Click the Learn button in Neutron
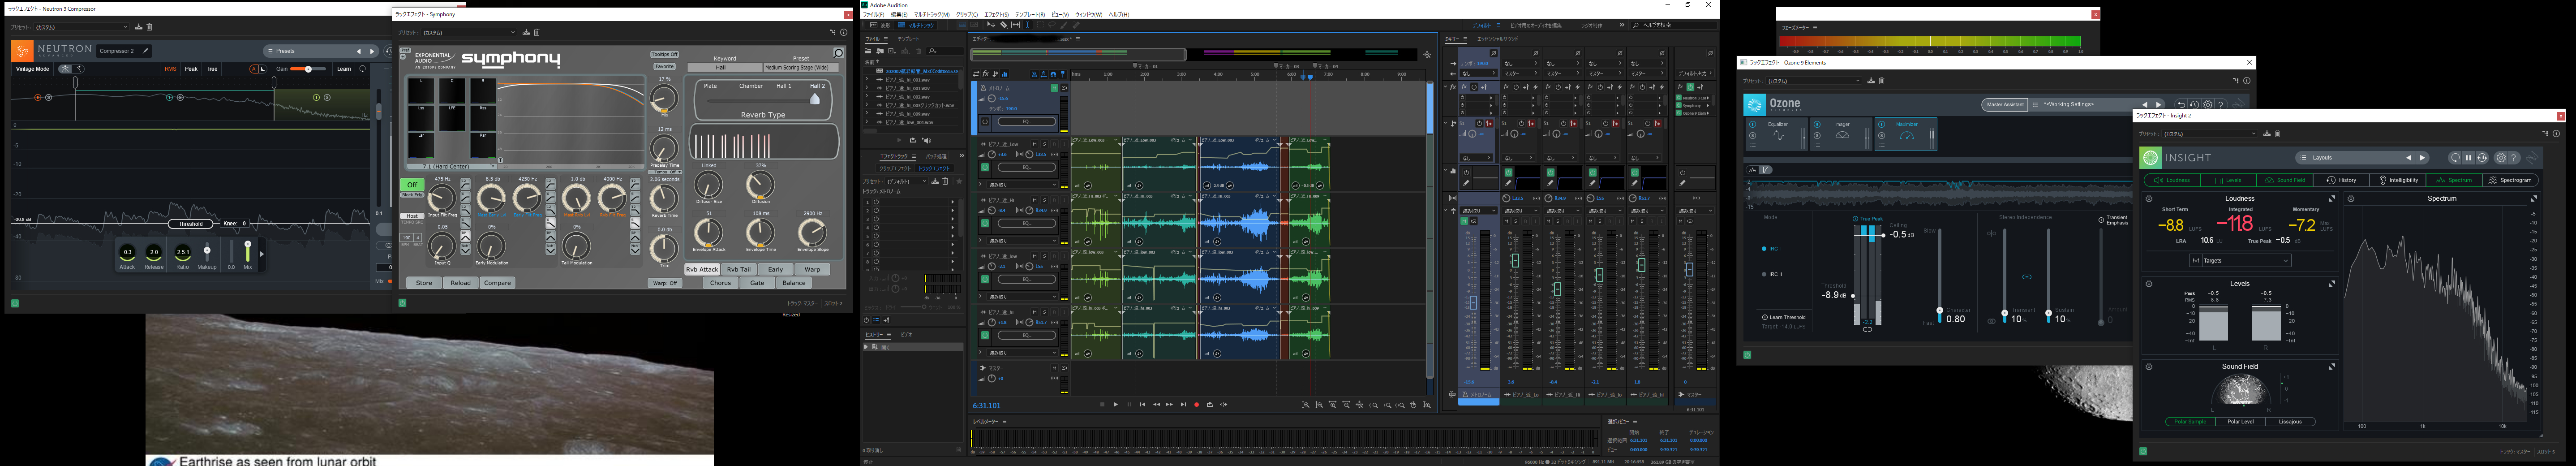 [x=344, y=69]
